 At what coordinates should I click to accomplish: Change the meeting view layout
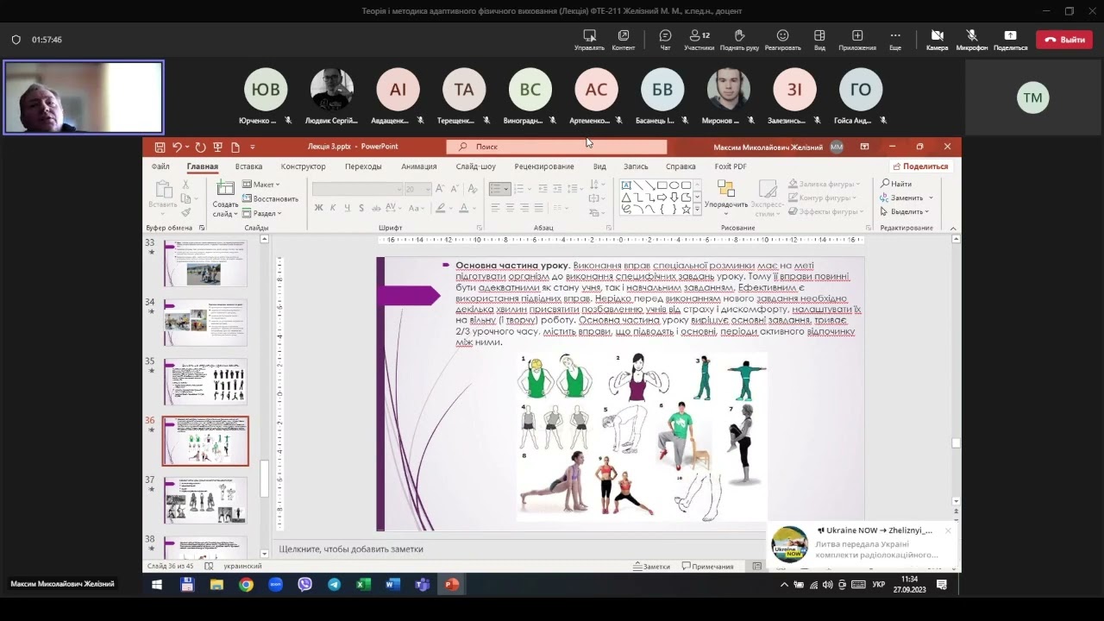(x=819, y=39)
